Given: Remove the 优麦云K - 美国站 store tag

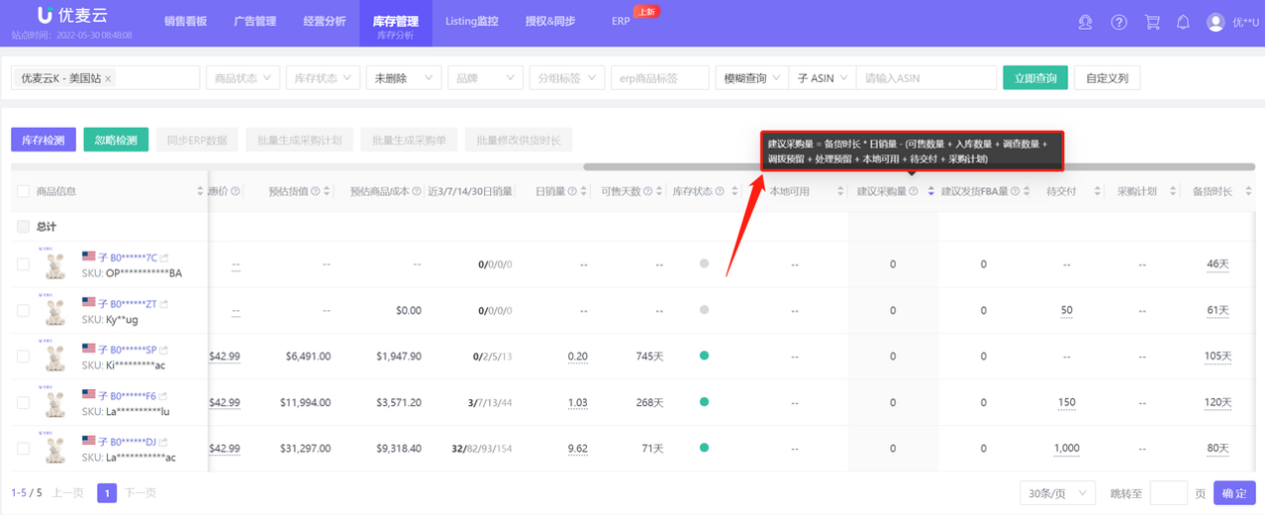Looking at the screenshot, I should coord(108,78).
